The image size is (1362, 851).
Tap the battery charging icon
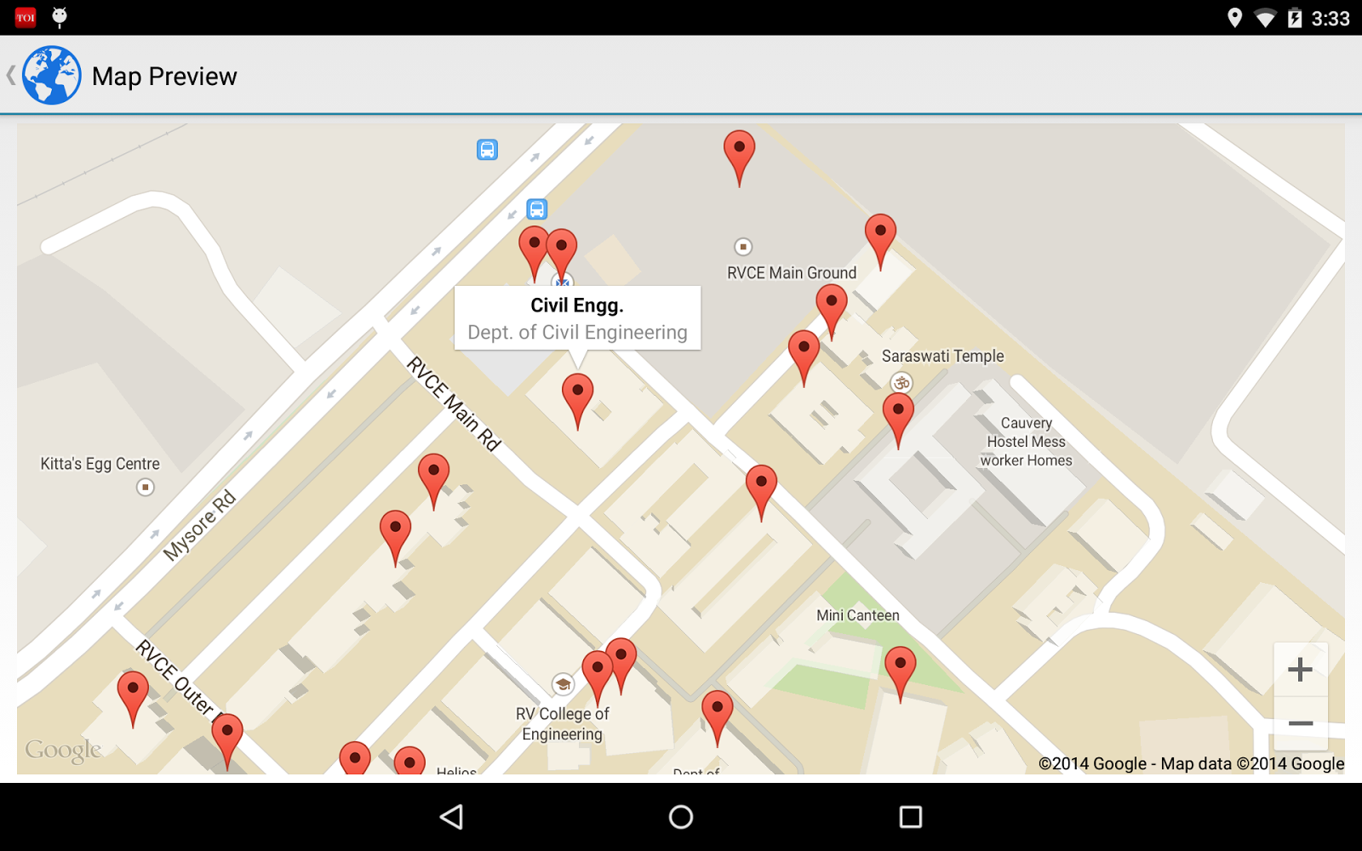[1295, 18]
